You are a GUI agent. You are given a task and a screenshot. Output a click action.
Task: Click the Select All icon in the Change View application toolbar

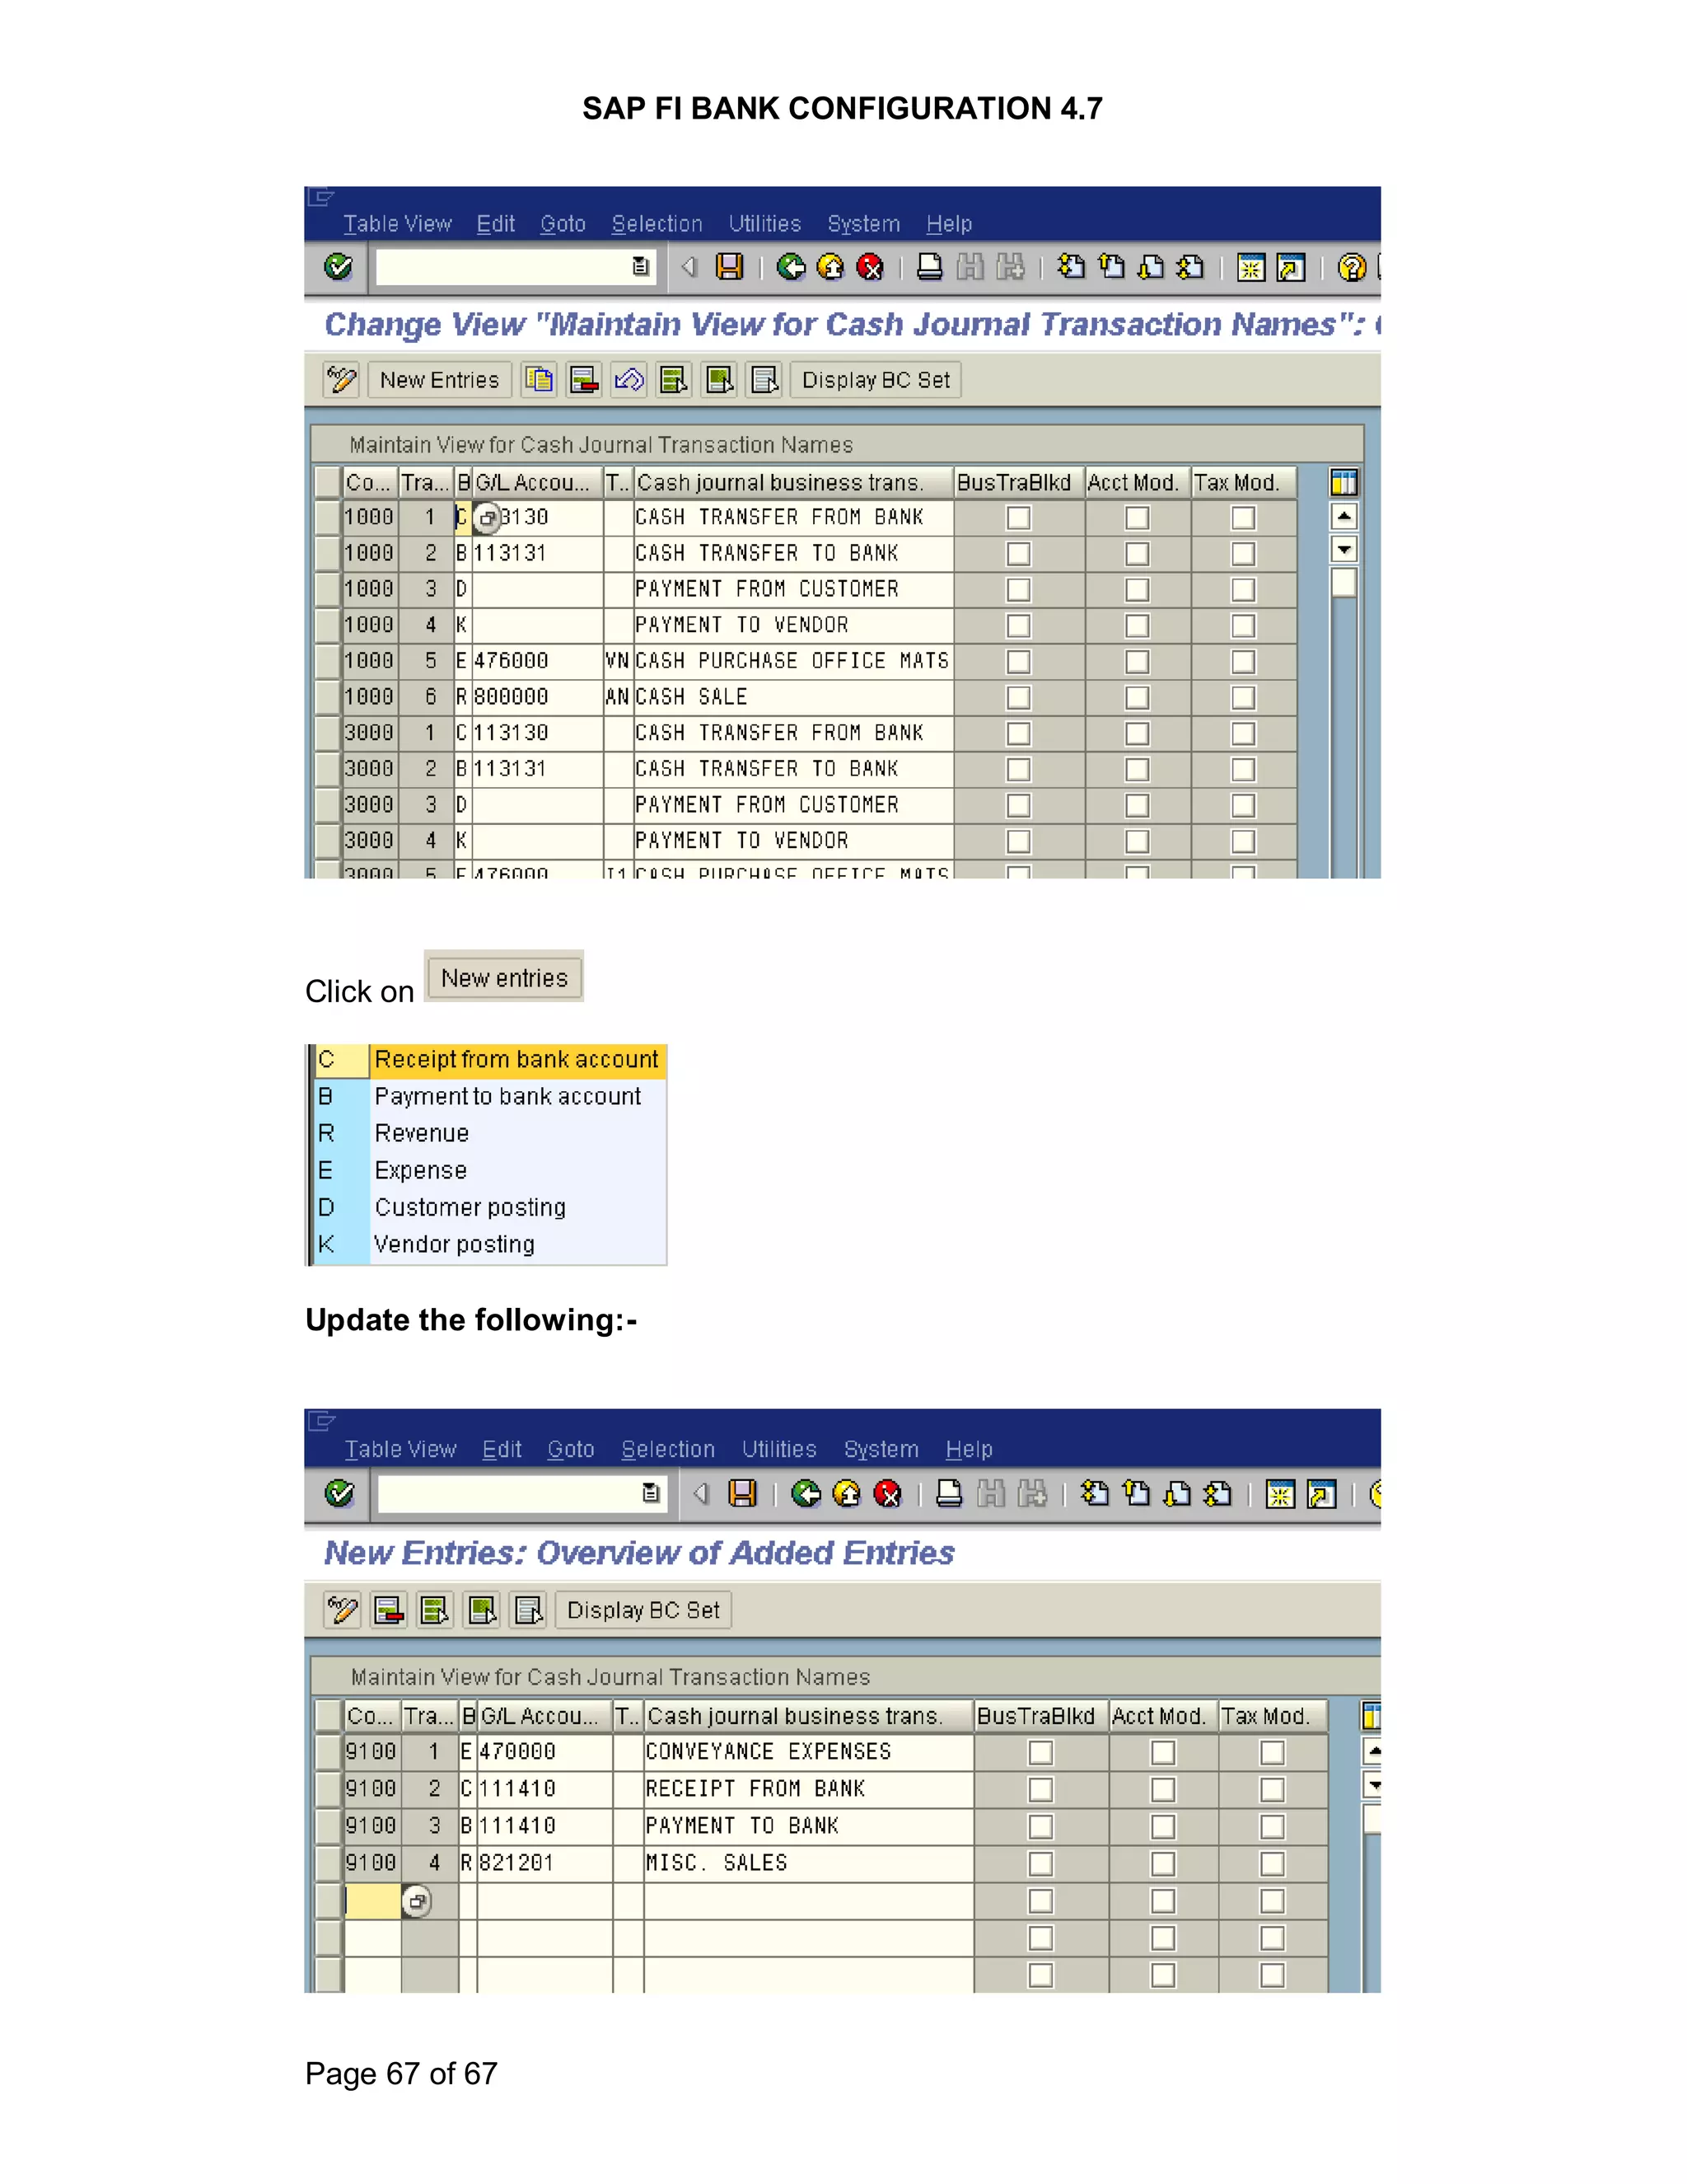(675, 380)
